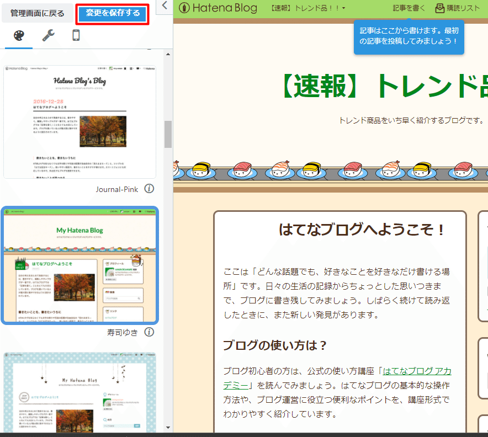Open the 【速報】トレンド品 blog dropdown
The height and width of the screenshot is (437, 488).
308,8
